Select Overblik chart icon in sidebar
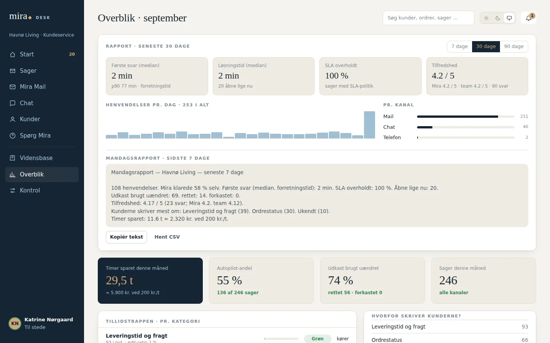550x343 pixels. (13, 175)
